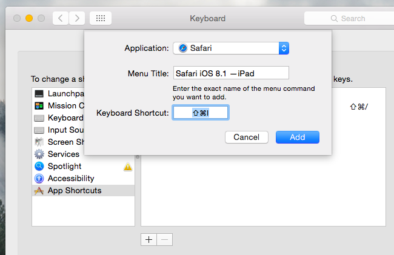Remove a shortcut with the minus button
394x255 pixels.
[x=165, y=240]
